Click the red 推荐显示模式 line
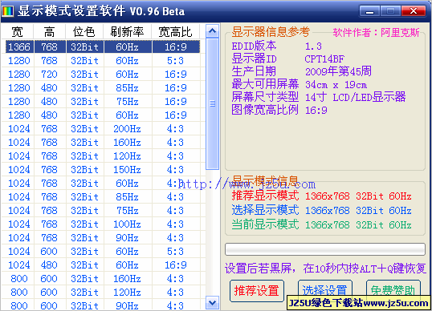 pyautogui.click(x=321, y=196)
